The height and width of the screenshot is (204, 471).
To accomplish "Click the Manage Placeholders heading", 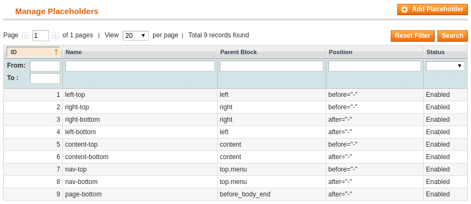I will click(x=57, y=11).
